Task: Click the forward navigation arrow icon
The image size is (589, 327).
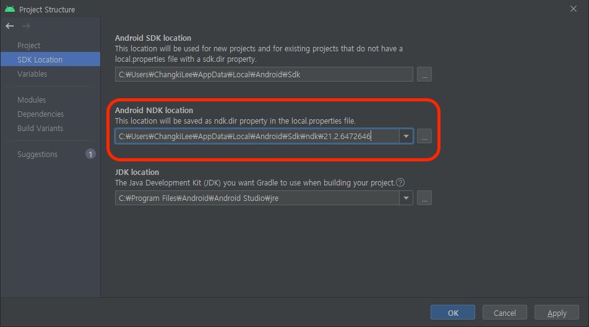Action: (x=26, y=26)
